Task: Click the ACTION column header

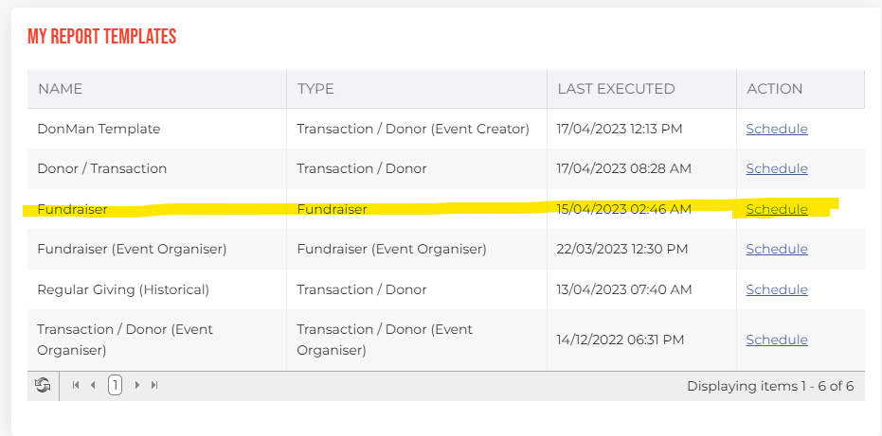Action: coord(775,89)
